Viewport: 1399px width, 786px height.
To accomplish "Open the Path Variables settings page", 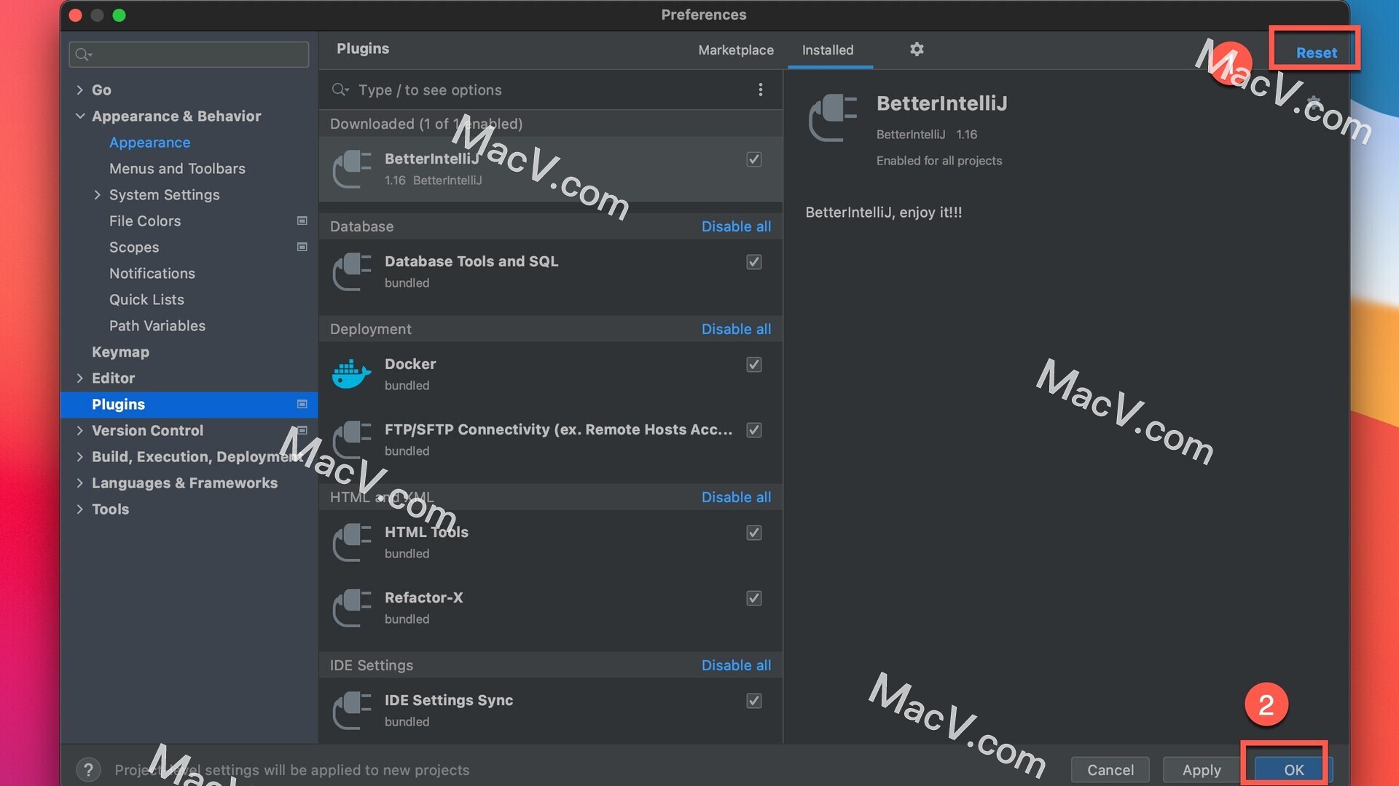I will point(157,325).
